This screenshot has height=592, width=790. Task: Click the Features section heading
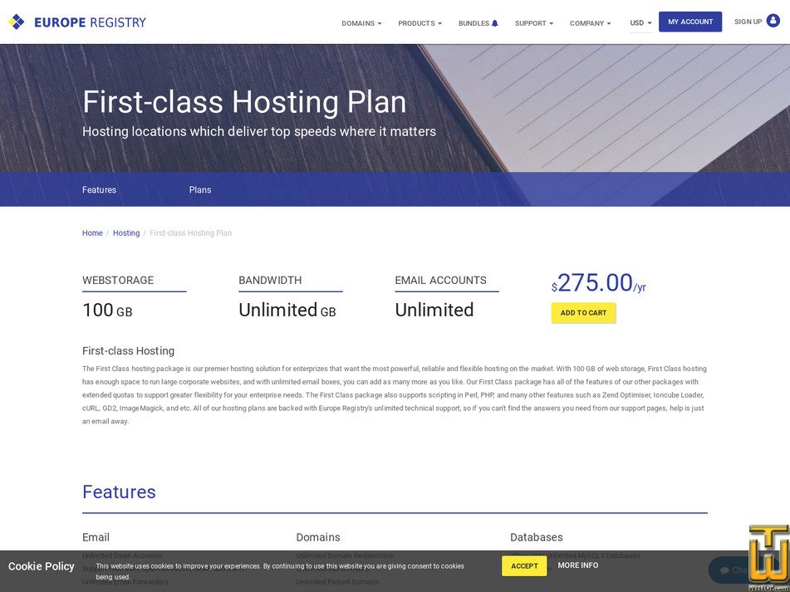point(119,492)
